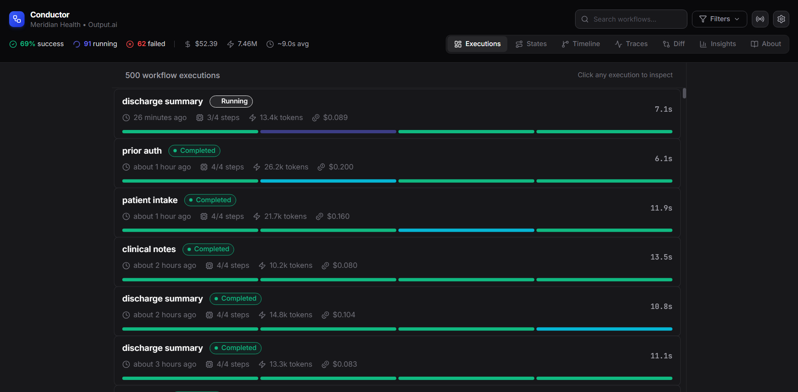Click the blue second step bar in prior auth
This screenshot has height=392, width=798.
coord(328,181)
